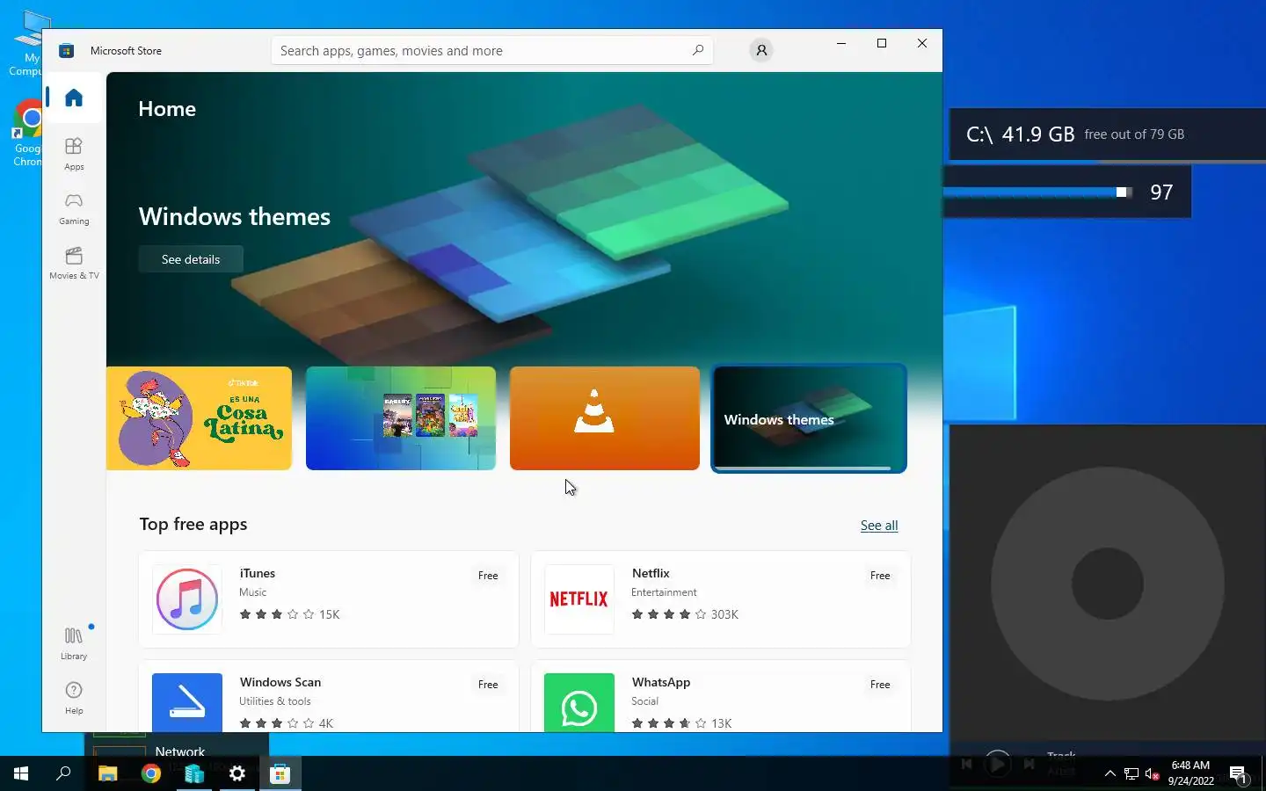
Task: Open taskbar search magnifier
Action: [x=63, y=773]
